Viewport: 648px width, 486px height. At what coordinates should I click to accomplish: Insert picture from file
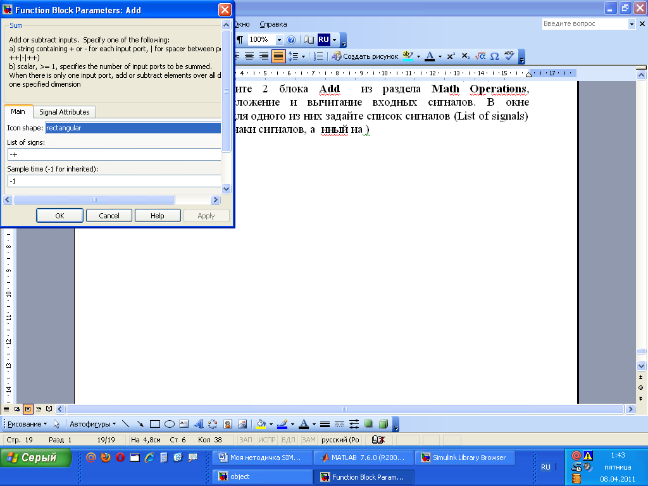[242, 424]
